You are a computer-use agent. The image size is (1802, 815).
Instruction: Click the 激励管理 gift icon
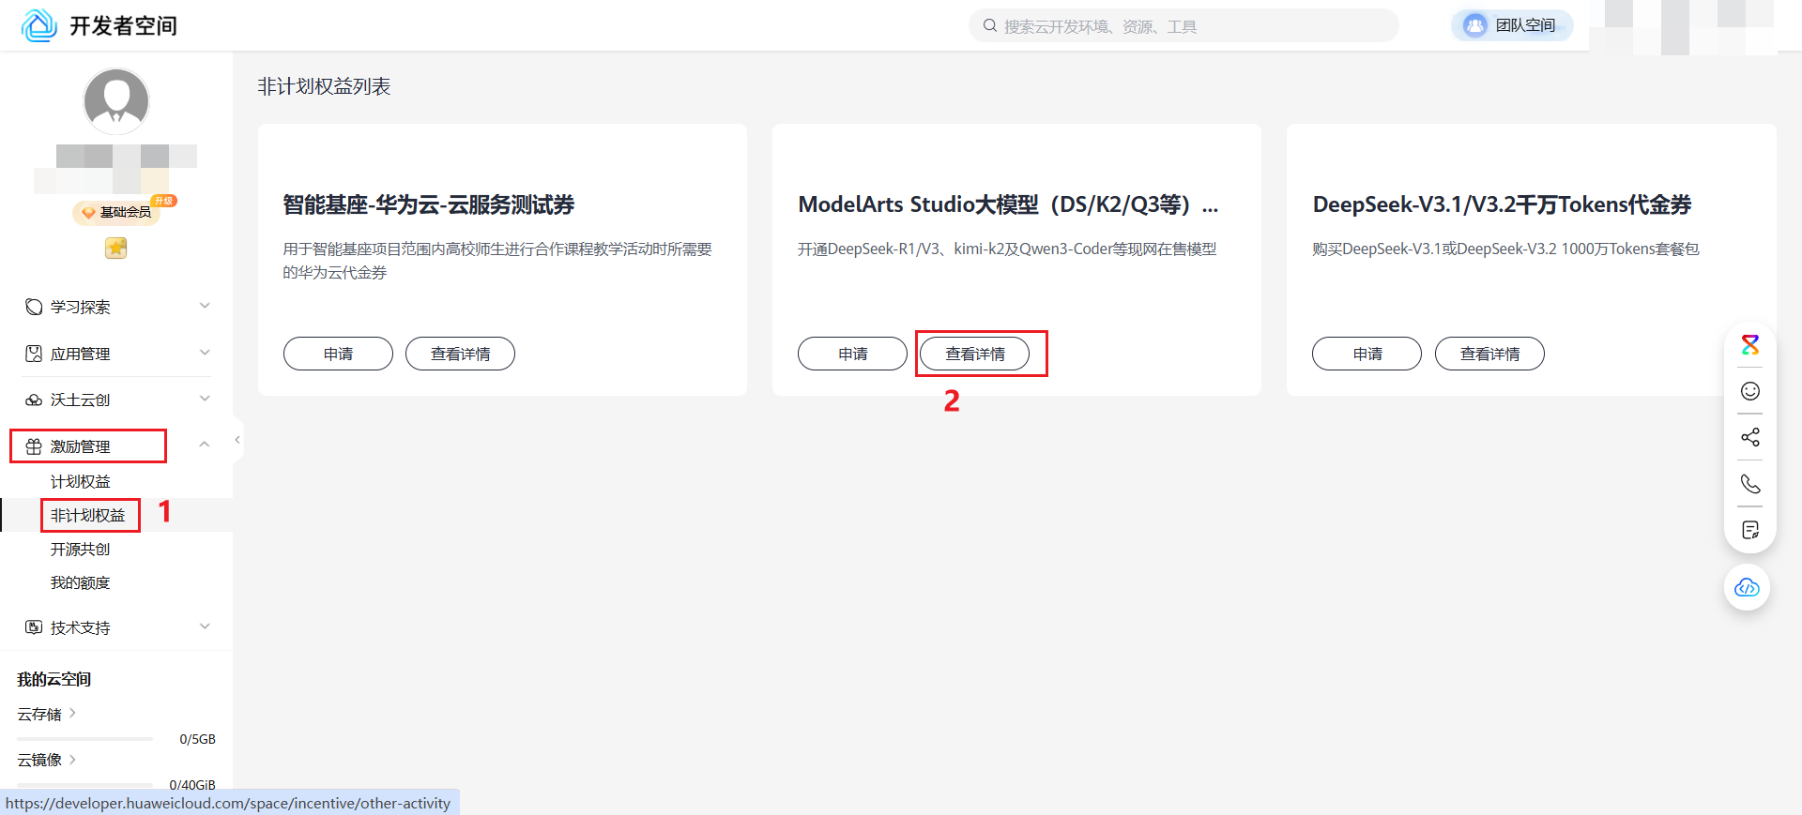point(34,446)
